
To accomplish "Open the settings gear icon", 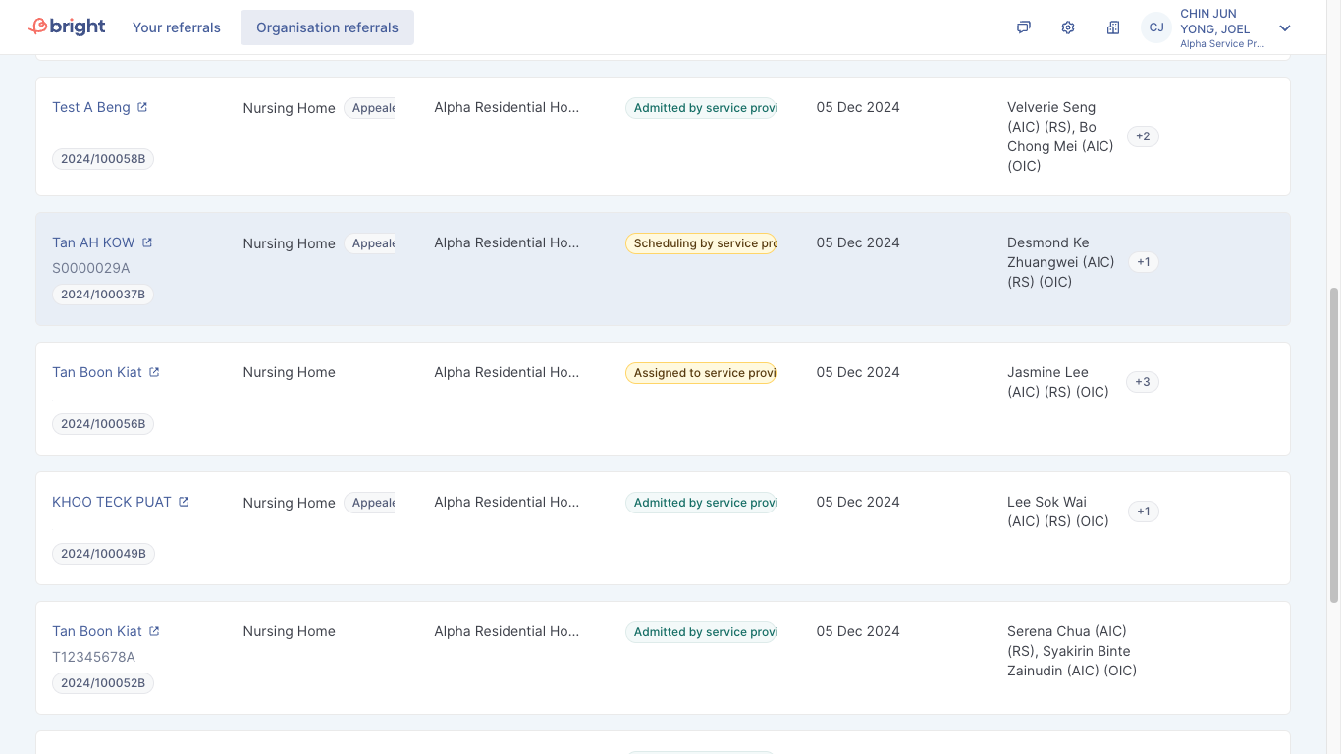I will tap(1068, 27).
